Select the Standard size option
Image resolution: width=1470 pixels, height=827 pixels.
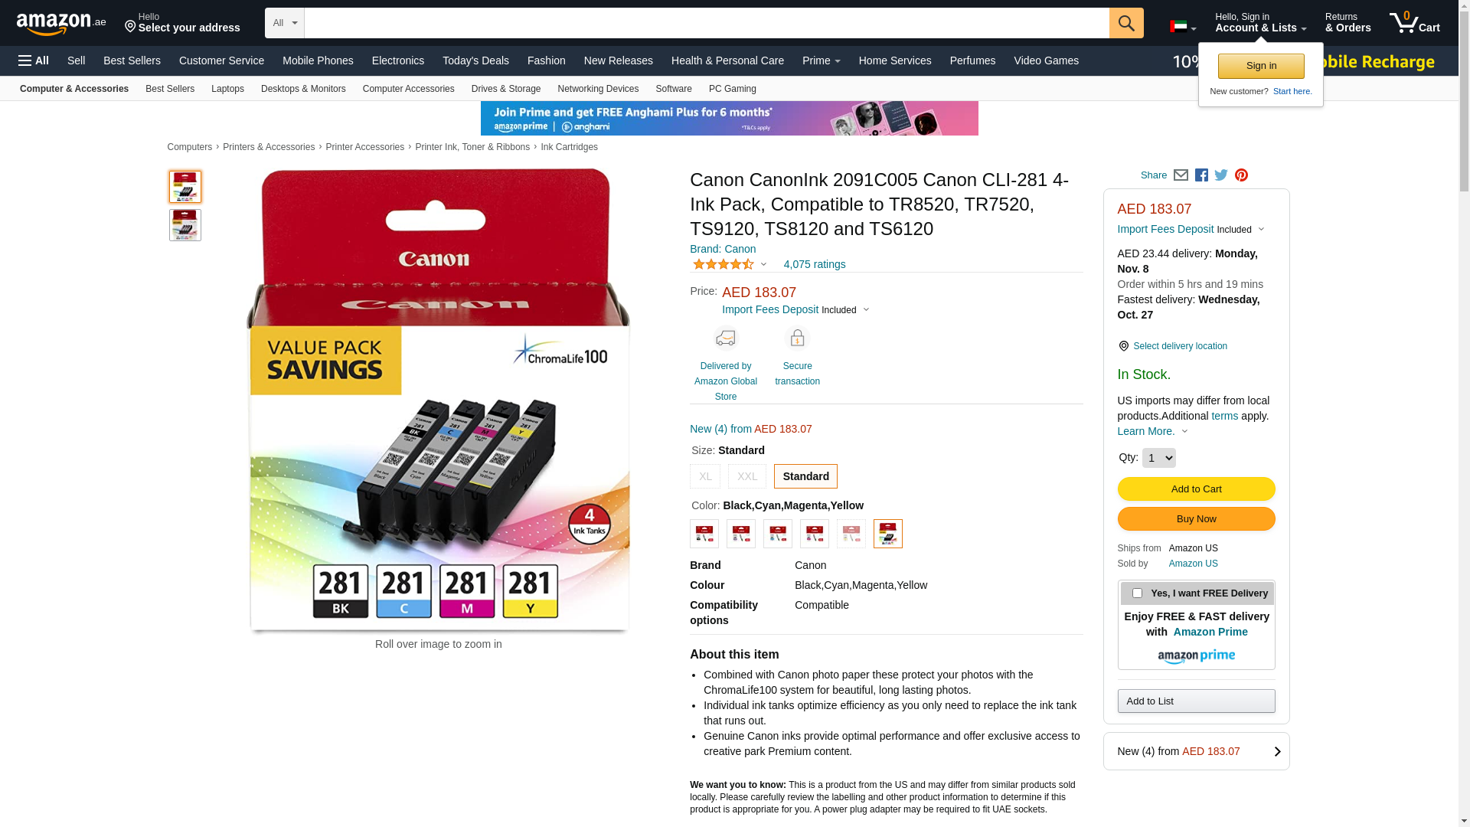805,476
